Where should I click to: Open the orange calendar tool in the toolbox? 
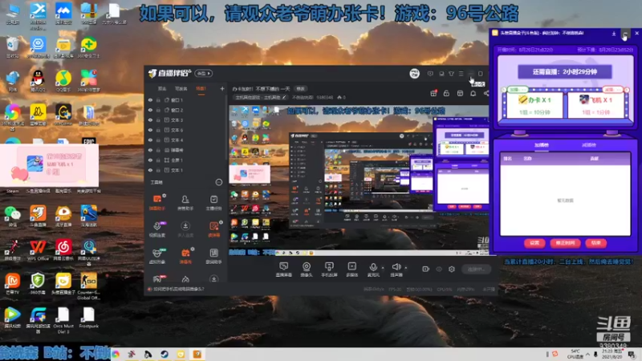pyautogui.click(x=185, y=256)
